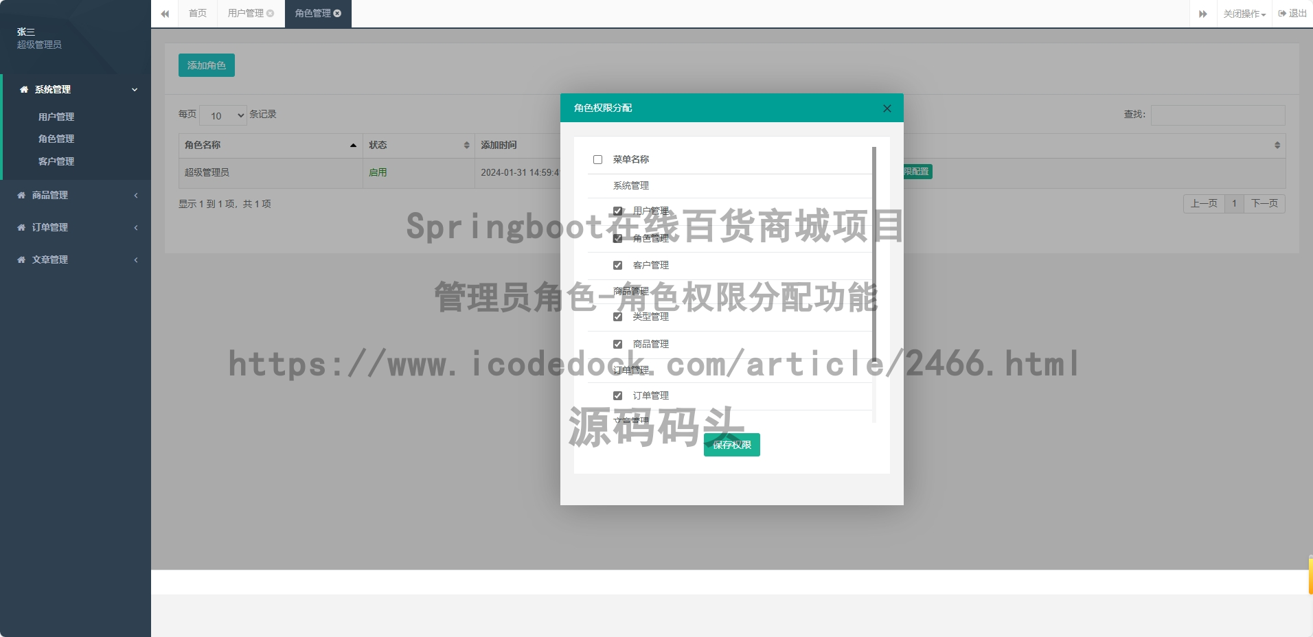Screen dimensions: 1313x637
Task: Click page number 1 in pagination
Action: pyautogui.click(x=1234, y=203)
